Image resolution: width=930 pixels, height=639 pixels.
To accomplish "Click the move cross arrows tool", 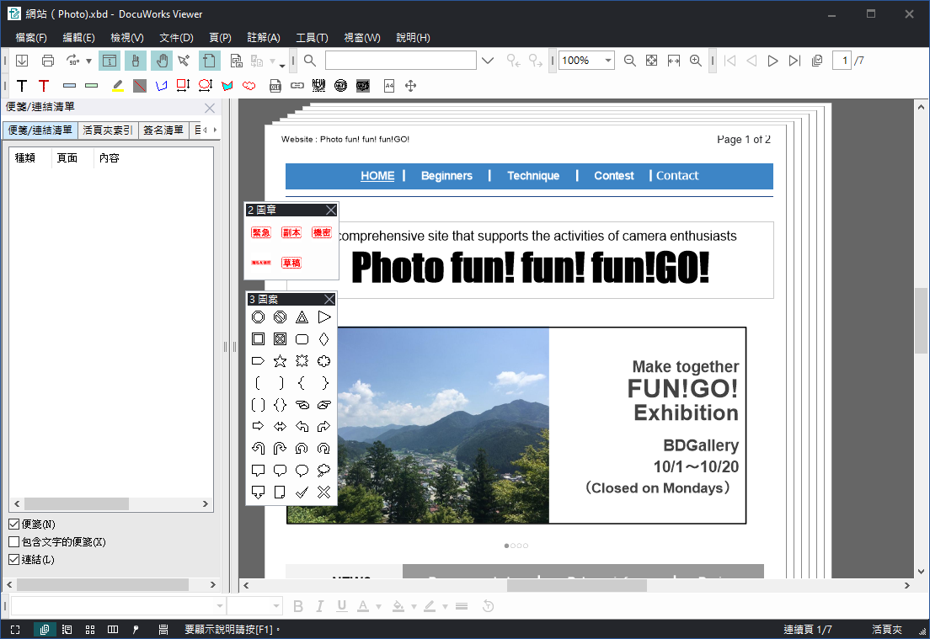I will (410, 86).
